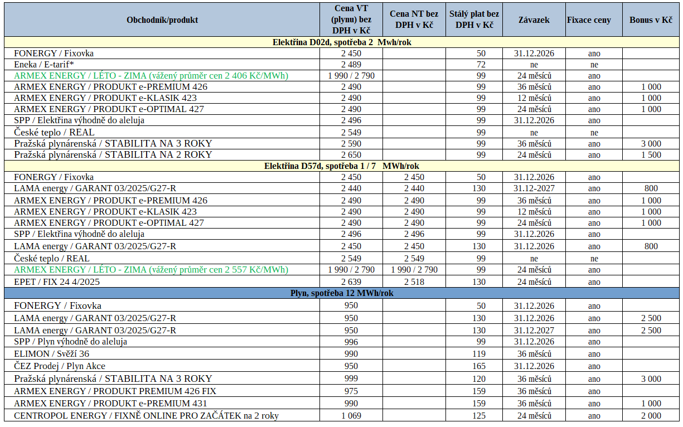
Task: Select 'ne' in Eneka's Fixace ceny column
Action: (x=594, y=65)
